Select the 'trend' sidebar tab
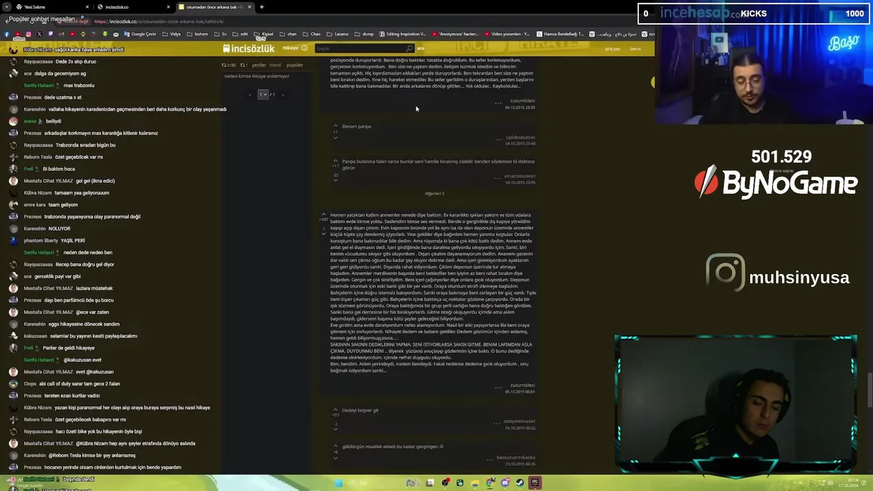873x491 pixels. click(x=276, y=65)
